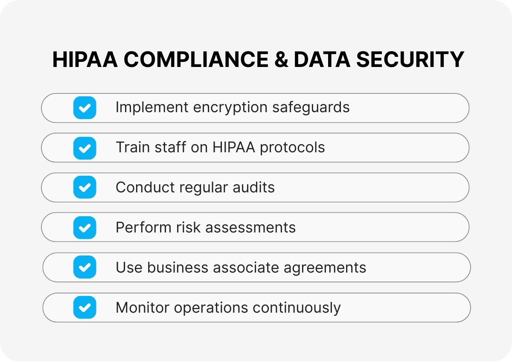Viewport: 512px width, 363px height.
Task: Click the 'Implement encryption safeguards' text
Action: [x=233, y=107]
